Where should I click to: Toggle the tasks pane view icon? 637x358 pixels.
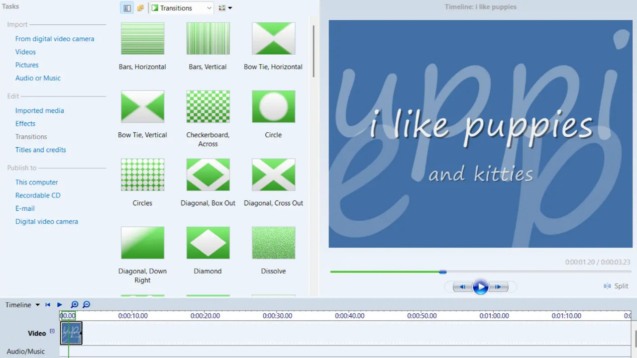coord(127,8)
